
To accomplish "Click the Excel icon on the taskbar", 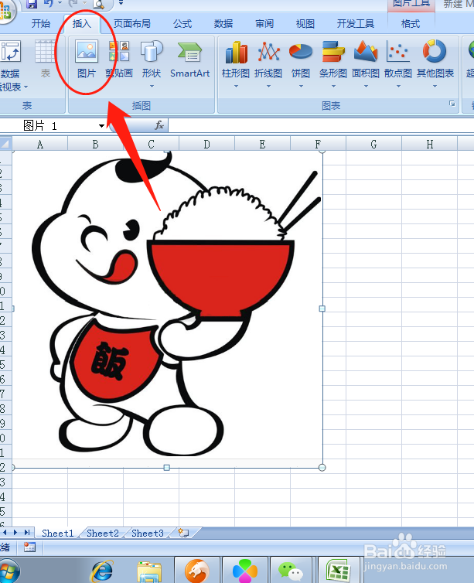I will coord(339,571).
